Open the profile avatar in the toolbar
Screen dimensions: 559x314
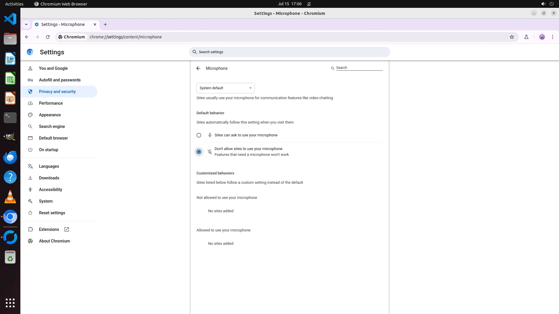542,37
